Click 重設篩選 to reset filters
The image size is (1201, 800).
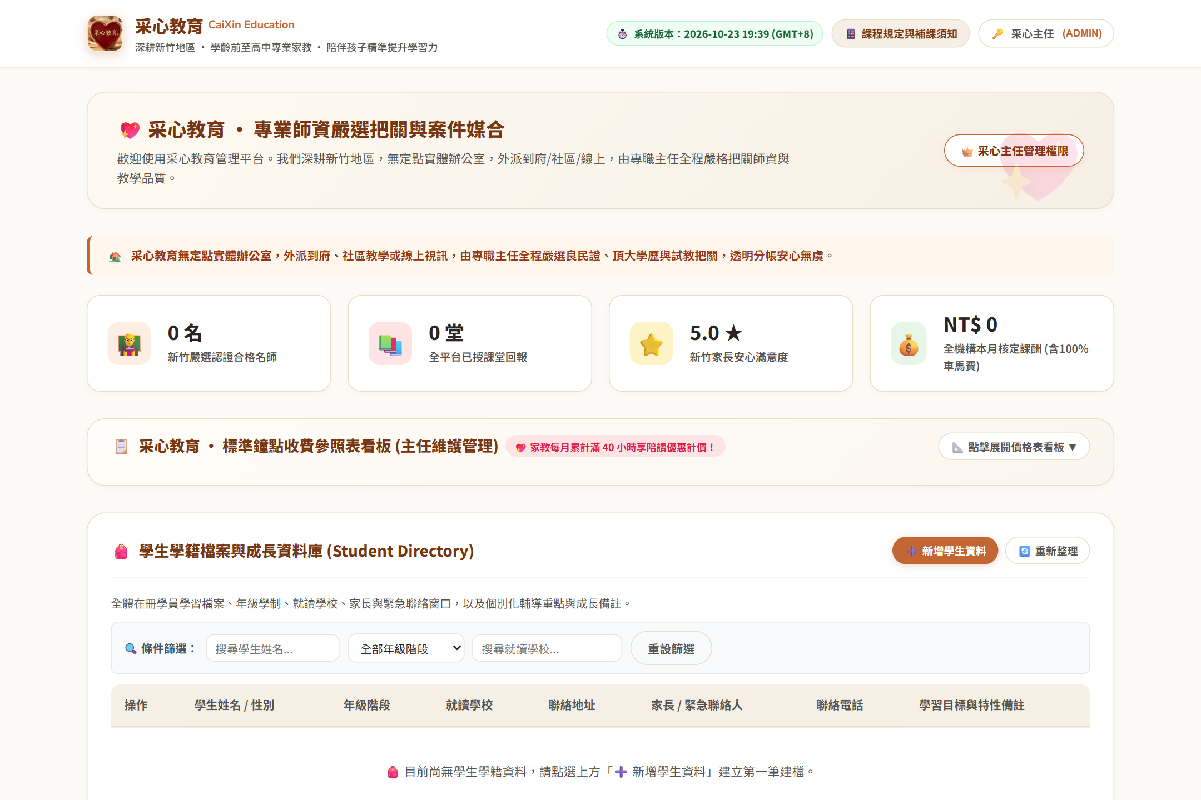671,648
